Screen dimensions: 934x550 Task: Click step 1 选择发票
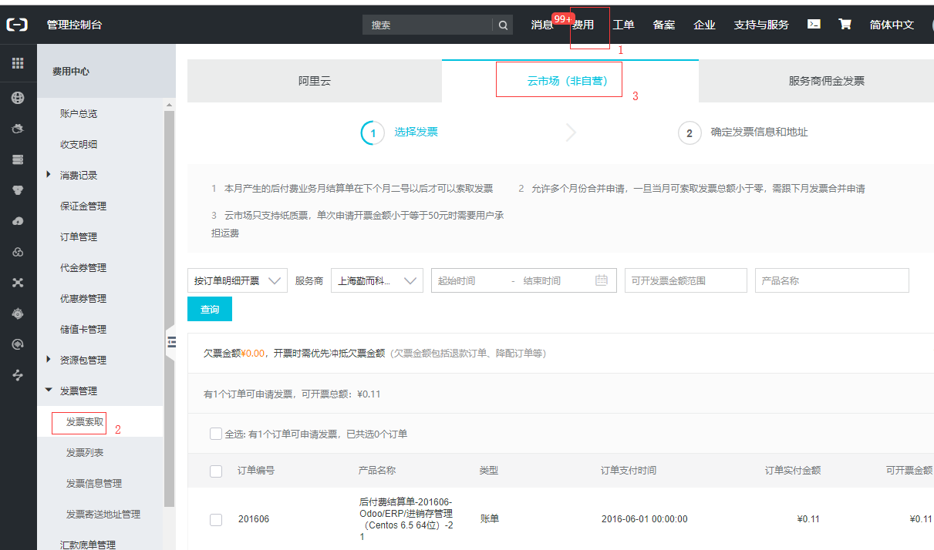point(400,132)
